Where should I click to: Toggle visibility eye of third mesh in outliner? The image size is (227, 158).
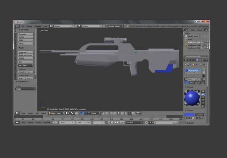coord(202,48)
